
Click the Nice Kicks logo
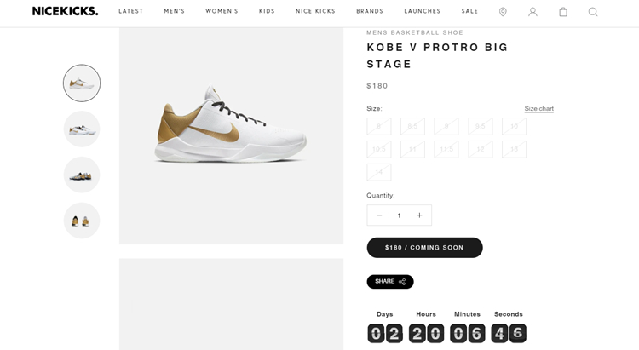pyautogui.click(x=66, y=11)
